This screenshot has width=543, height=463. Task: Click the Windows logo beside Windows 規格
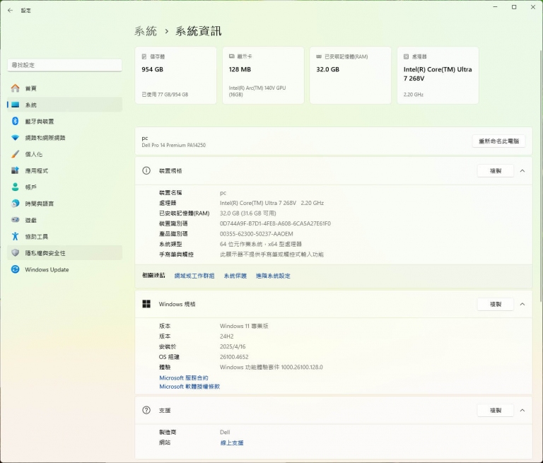146,304
